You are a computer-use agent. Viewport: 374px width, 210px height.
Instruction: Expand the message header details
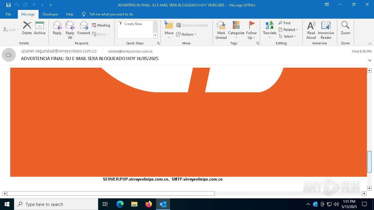tap(370, 60)
